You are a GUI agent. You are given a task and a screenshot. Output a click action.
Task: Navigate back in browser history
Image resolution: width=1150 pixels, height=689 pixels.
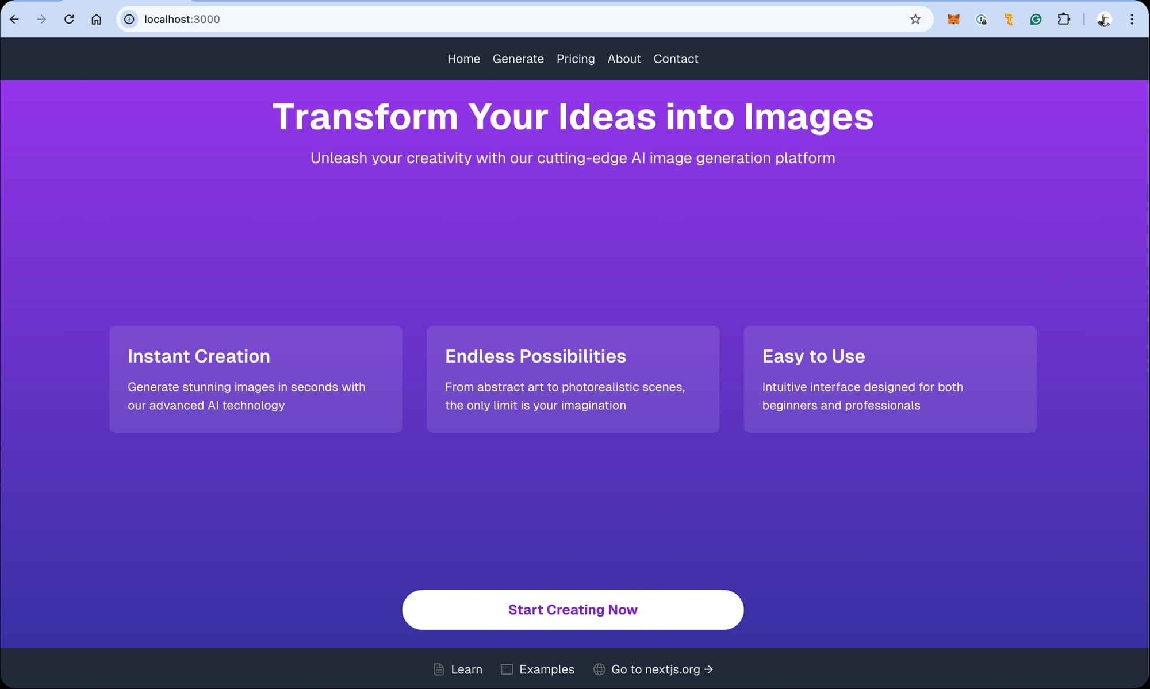click(x=14, y=20)
